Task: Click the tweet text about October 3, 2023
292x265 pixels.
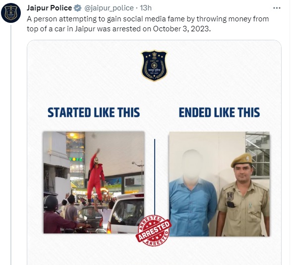Action: (x=148, y=24)
